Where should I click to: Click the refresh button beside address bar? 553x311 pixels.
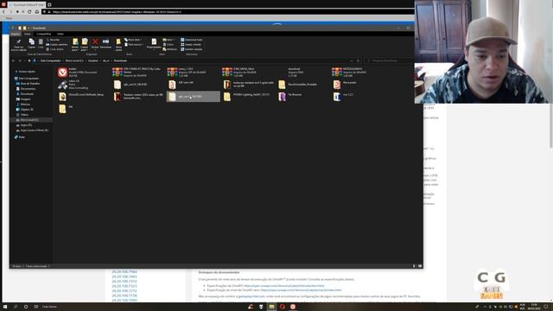click(x=358, y=60)
